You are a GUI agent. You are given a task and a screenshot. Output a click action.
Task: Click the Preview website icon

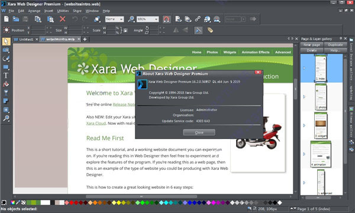[188, 19]
